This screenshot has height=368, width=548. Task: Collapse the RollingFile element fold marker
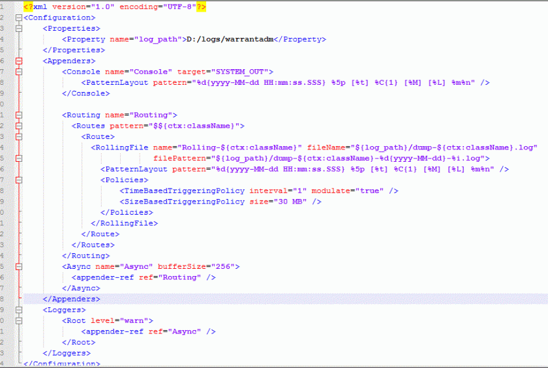[x=18, y=147]
